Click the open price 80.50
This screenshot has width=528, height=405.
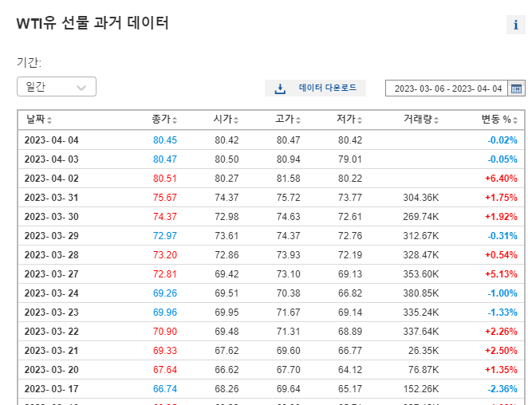point(227,159)
